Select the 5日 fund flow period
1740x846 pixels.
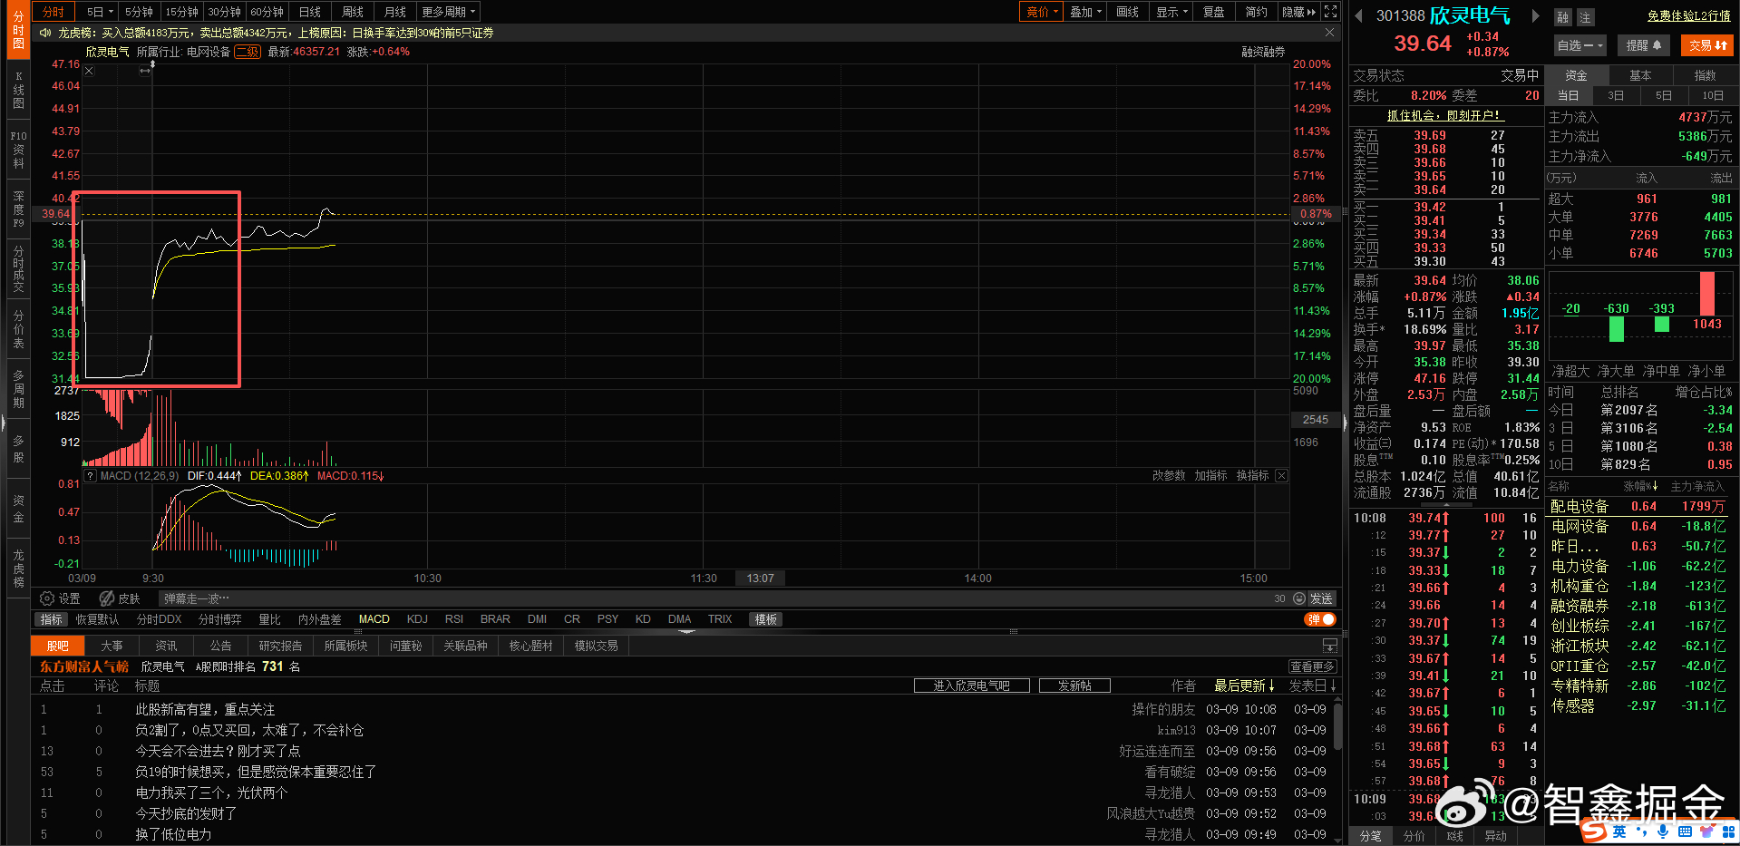pyautogui.click(x=1664, y=95)
